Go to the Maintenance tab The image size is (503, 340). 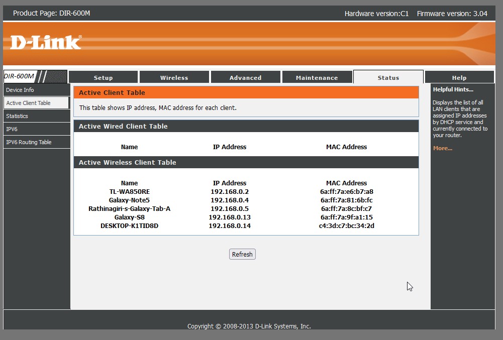click(x=317, y=77)
